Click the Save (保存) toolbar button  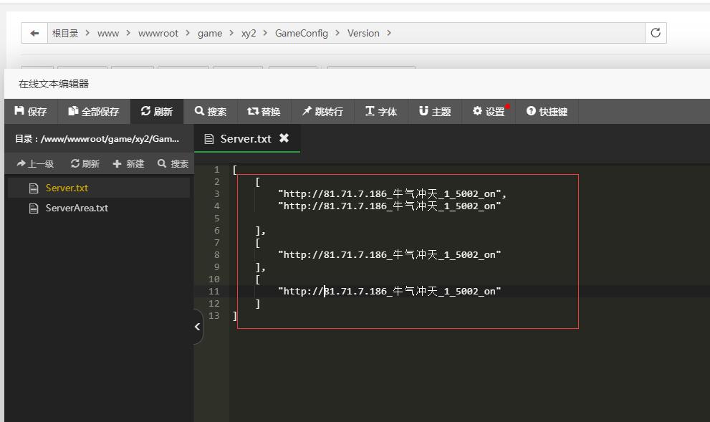click(x=30, y=112)
